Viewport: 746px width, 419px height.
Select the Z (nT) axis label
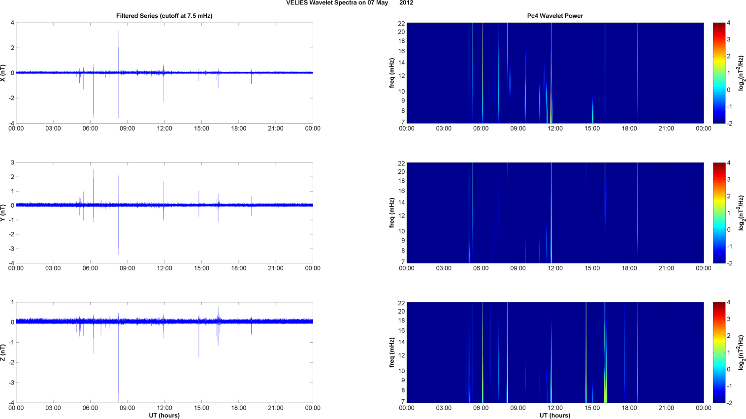tap(3, 353)
